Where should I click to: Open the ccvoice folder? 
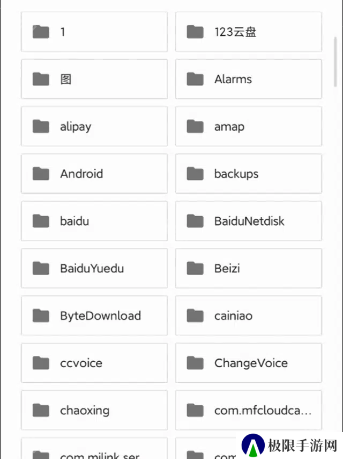pos(94,363)
